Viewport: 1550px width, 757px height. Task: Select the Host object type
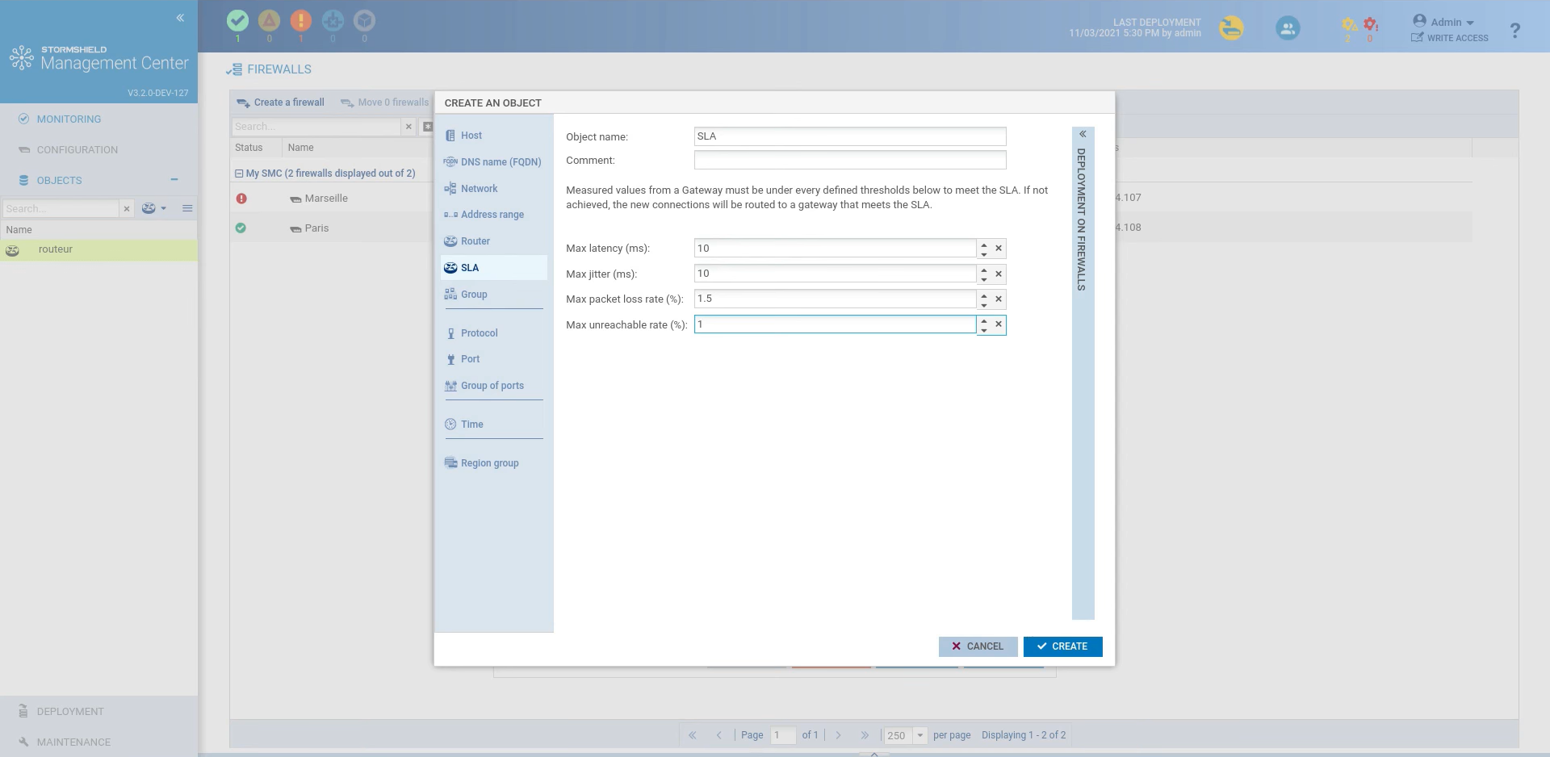(471, 136)
